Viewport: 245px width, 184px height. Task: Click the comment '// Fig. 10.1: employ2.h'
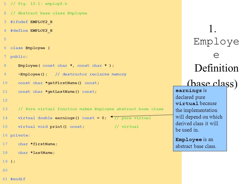click(x=39, y=4)
